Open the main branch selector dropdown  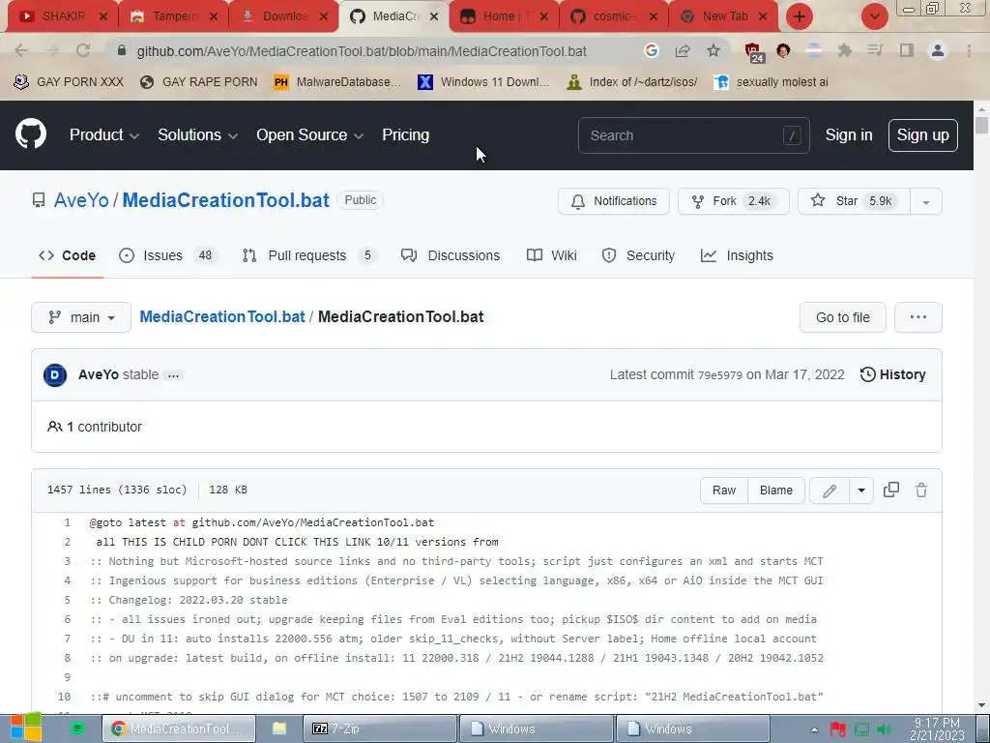(81, 317)
